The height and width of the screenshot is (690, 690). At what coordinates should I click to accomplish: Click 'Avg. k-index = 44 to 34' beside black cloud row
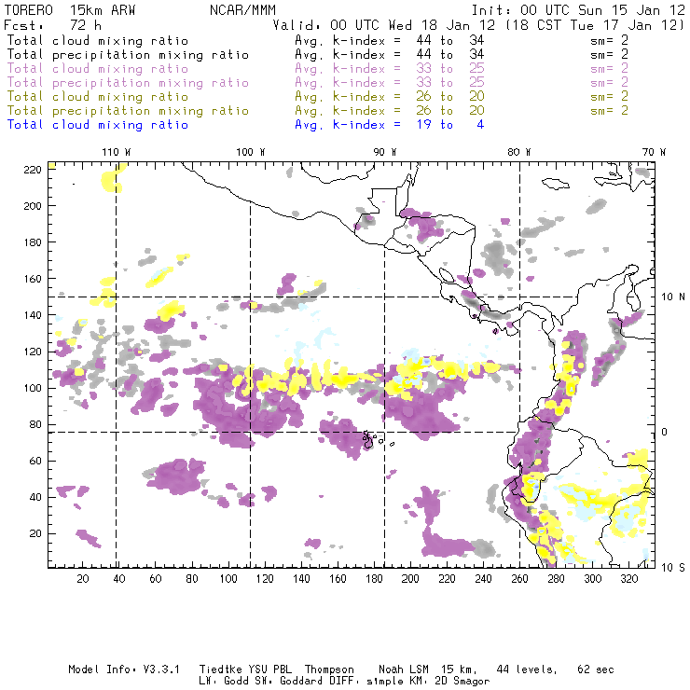[390, 41]
